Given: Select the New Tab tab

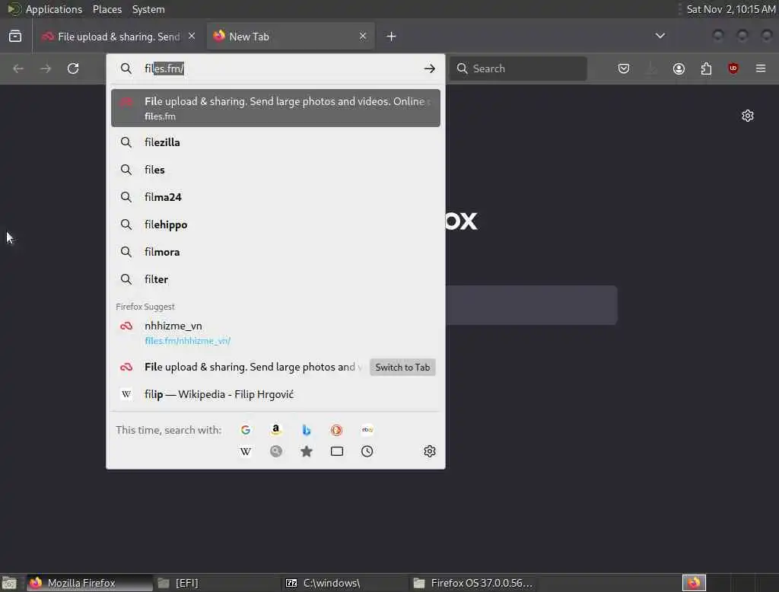Looking at the screenshot, I should 291,37.
